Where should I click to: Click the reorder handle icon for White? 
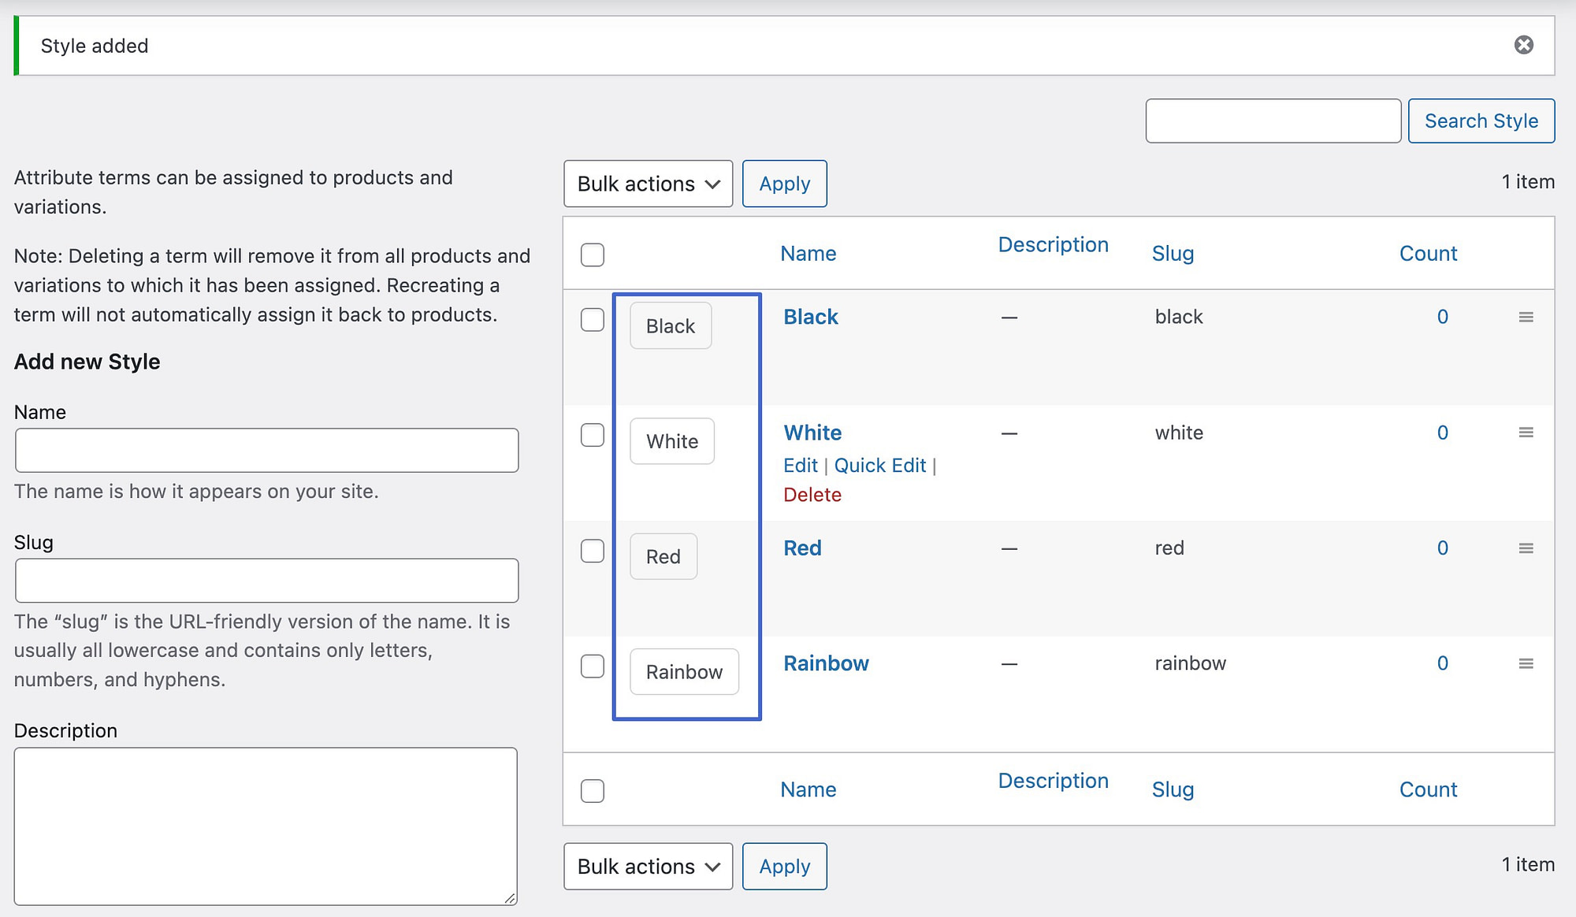click(1525, 433)
